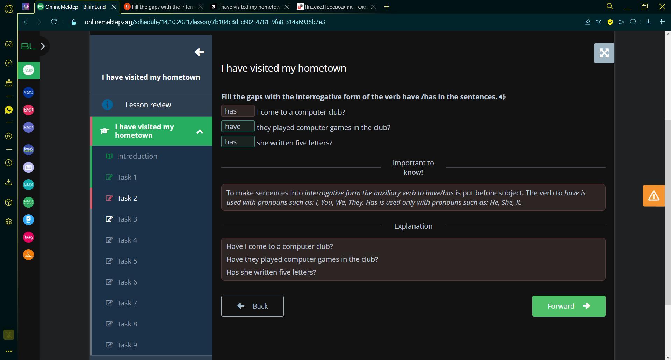Screen dimensions: 671x360
Task: Click the lesson panel back arrow
Action: (199, 52)
